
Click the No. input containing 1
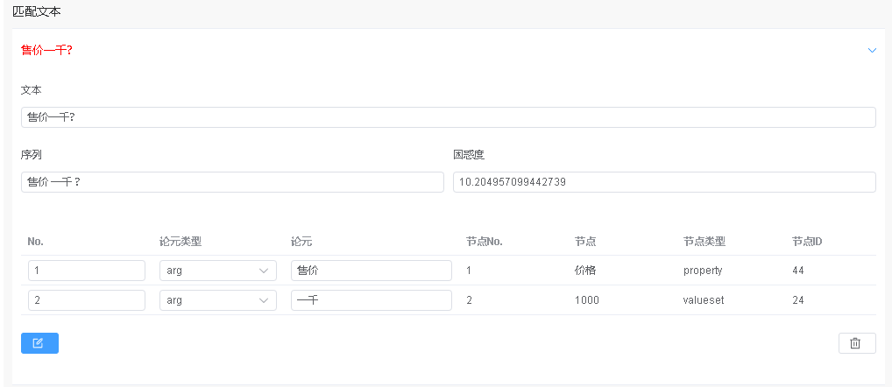point(86,271)
